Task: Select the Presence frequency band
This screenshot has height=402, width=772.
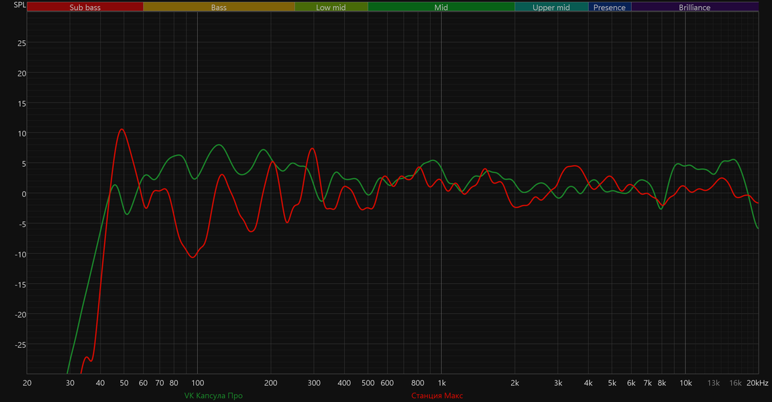Action: coord(610,7)
